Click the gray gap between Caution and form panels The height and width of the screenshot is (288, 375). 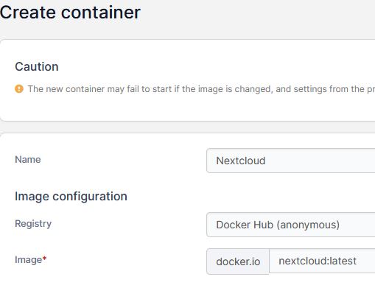click(186, 127)
